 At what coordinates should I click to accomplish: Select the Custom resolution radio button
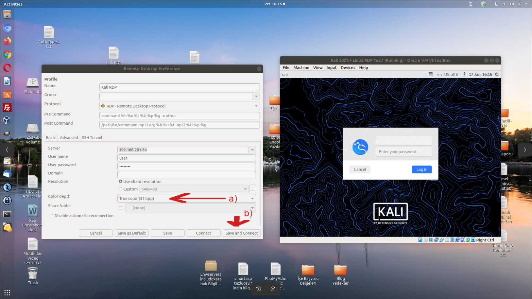120,189
